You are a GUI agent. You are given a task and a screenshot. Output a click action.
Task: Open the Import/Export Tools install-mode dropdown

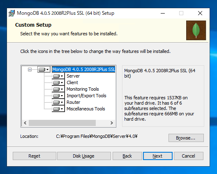tap(58, 96)
